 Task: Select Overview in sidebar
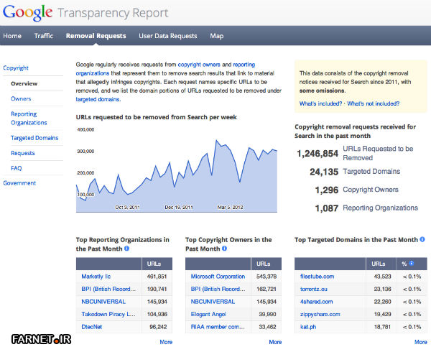pyautogui.click(x=24, y=83)
